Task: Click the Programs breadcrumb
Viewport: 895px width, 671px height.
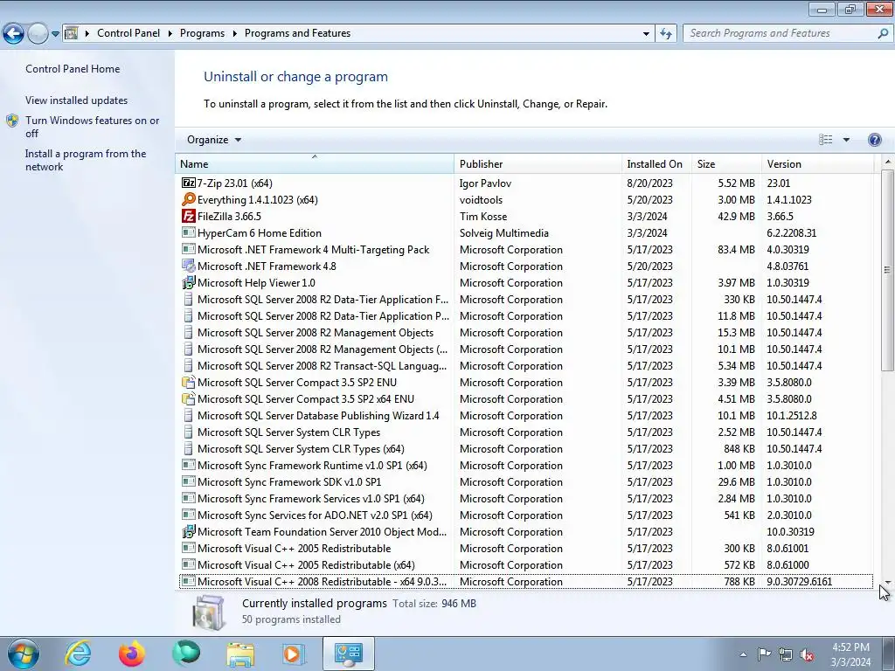Action: click(202, 34)
